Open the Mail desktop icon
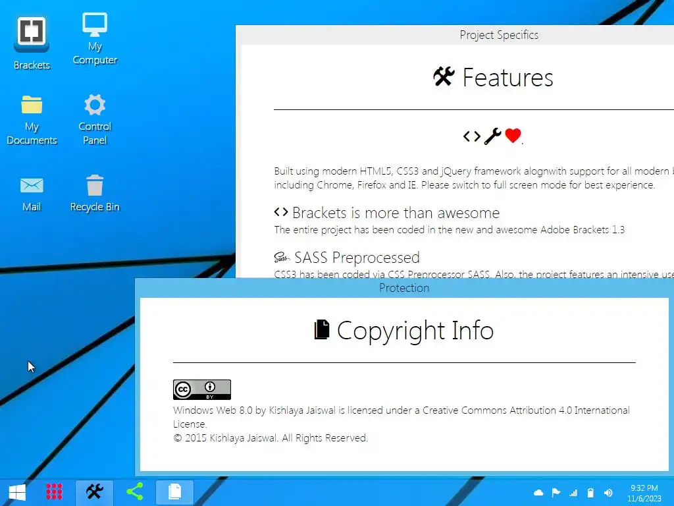 pyautogui.click(x=32, y=194)
